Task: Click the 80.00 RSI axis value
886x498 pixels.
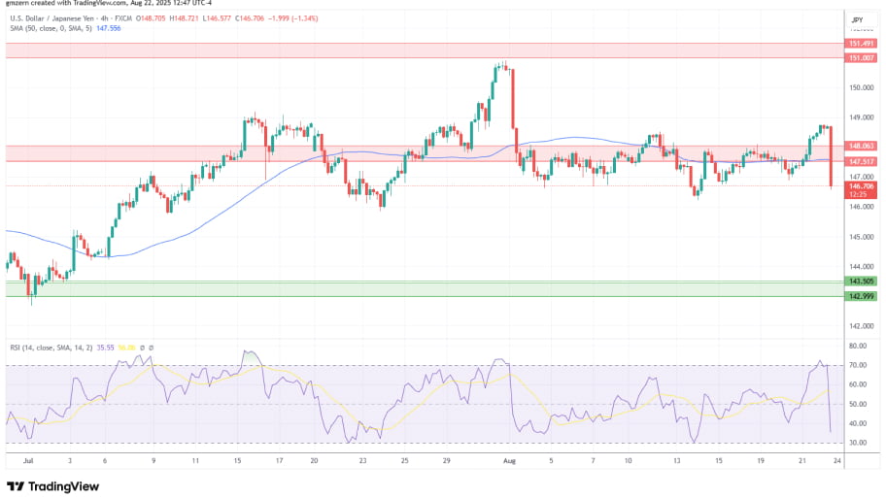Action: (858, 346)
